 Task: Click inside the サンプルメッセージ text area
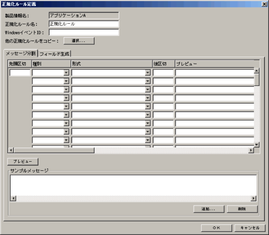pyautogui.click(x=133, y=185)
